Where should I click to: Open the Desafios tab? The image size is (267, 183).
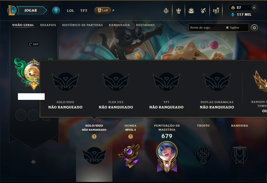click(48, 25)
